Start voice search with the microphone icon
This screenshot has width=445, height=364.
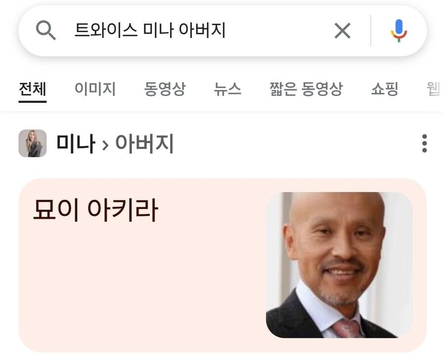(x=399, y=31)
